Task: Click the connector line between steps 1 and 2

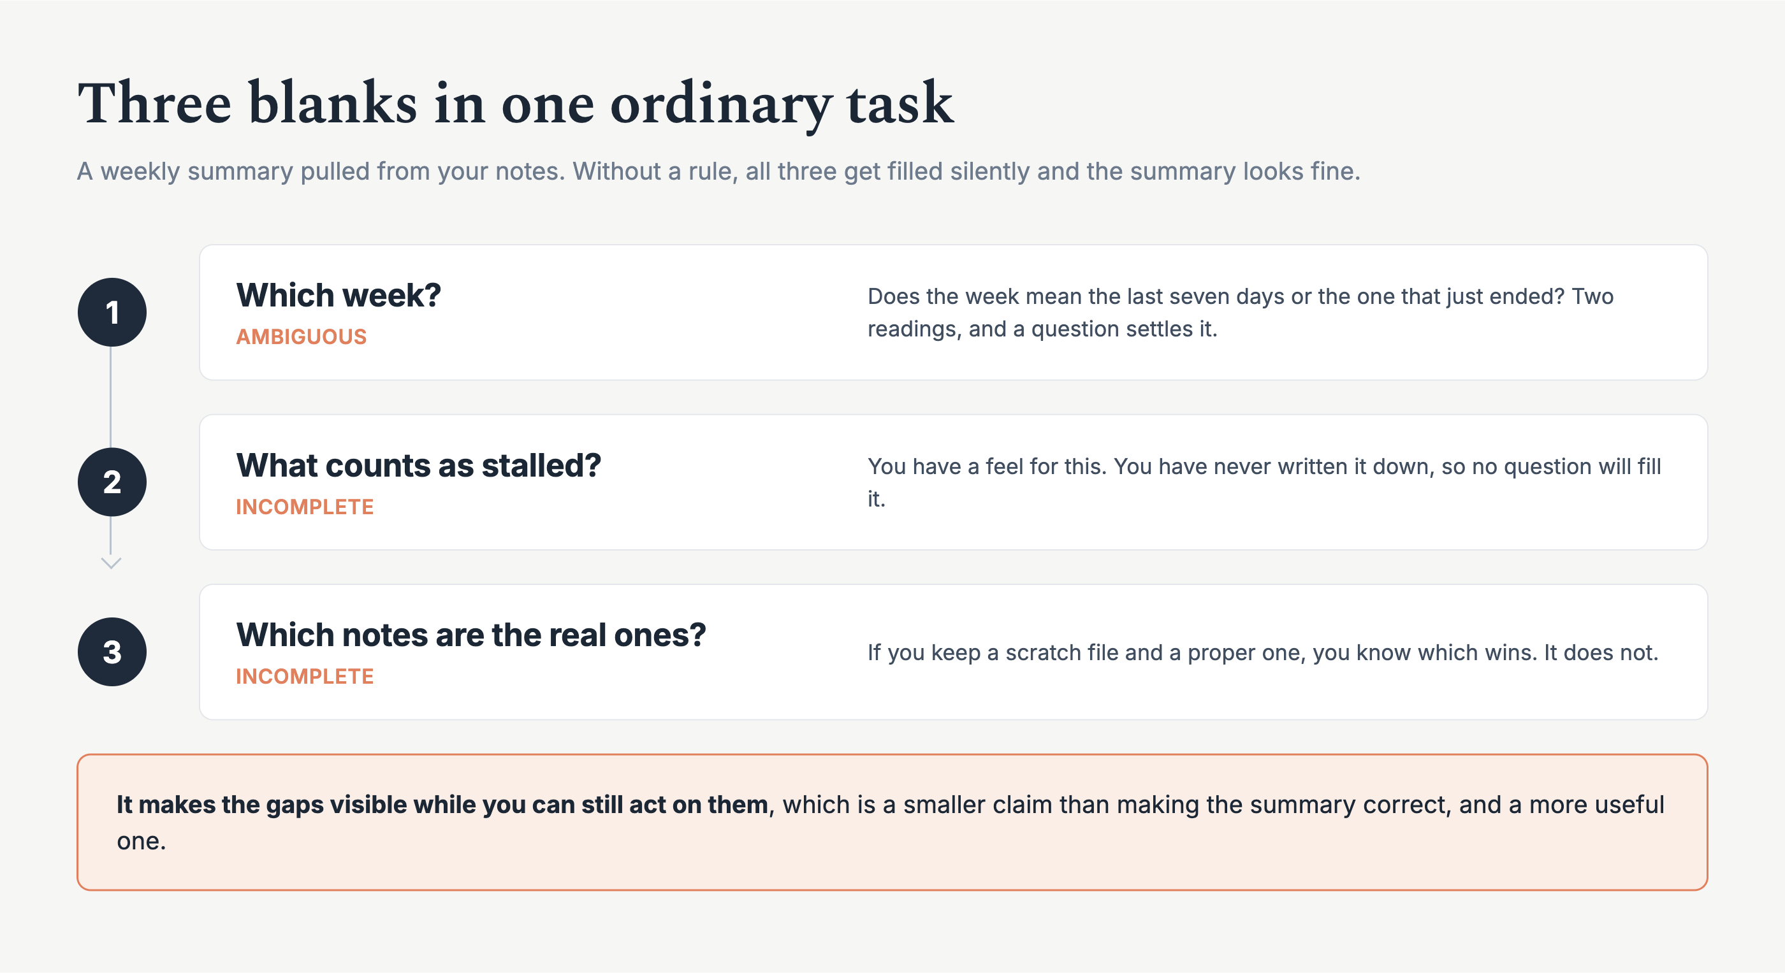Action: [x=111, y=397]
